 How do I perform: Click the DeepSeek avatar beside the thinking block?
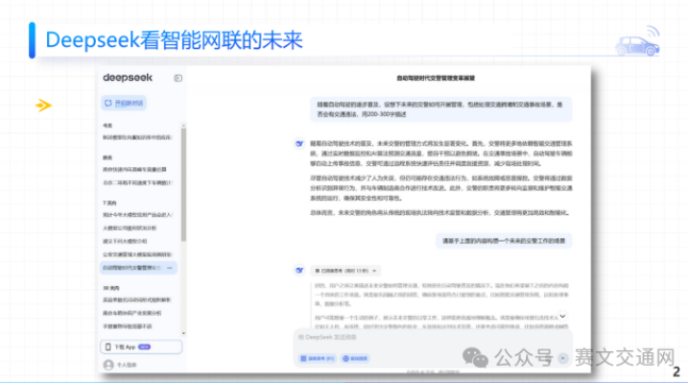[x=299, y=271]
